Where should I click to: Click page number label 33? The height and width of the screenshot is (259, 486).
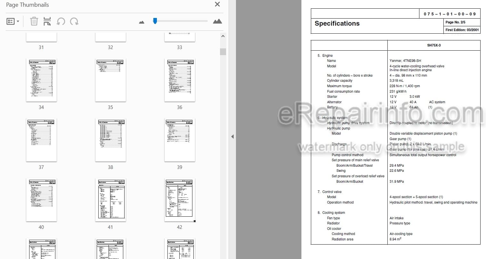[x=180, y=47]
